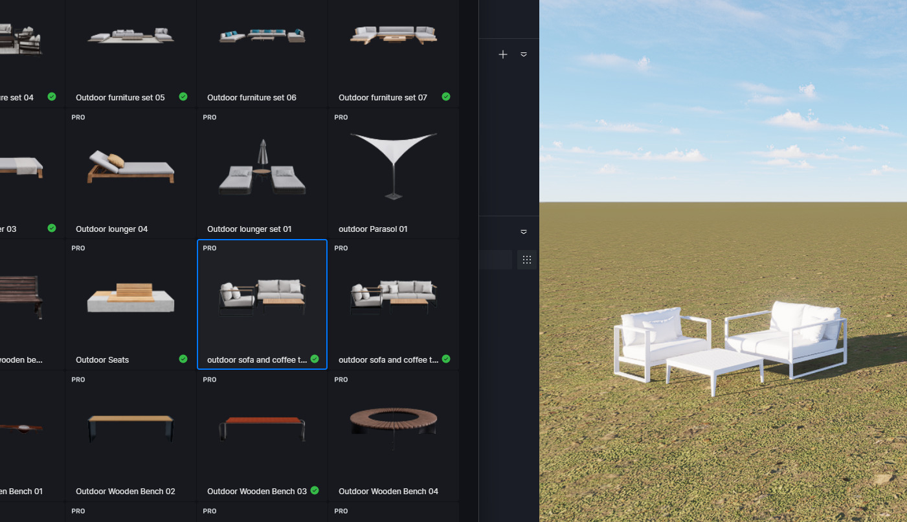The image size is (907, 522).
Task: Click green checkmark on Outdoor Seats
Action: pyautogui.click(x=183, y=359)
